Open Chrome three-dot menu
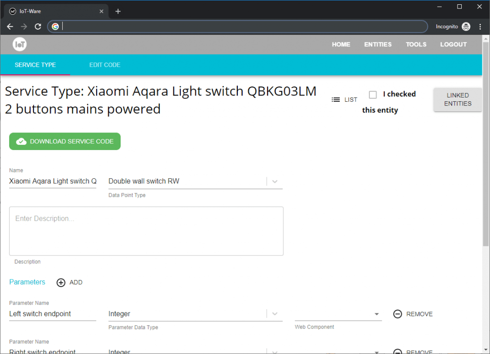The image size is (490, 354). point(480,26)
